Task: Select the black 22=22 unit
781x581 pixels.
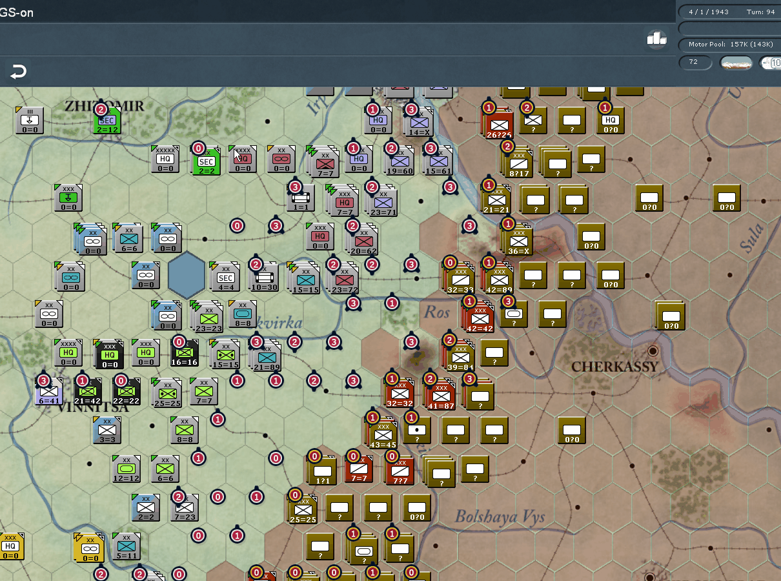Action: pos(127,391)
